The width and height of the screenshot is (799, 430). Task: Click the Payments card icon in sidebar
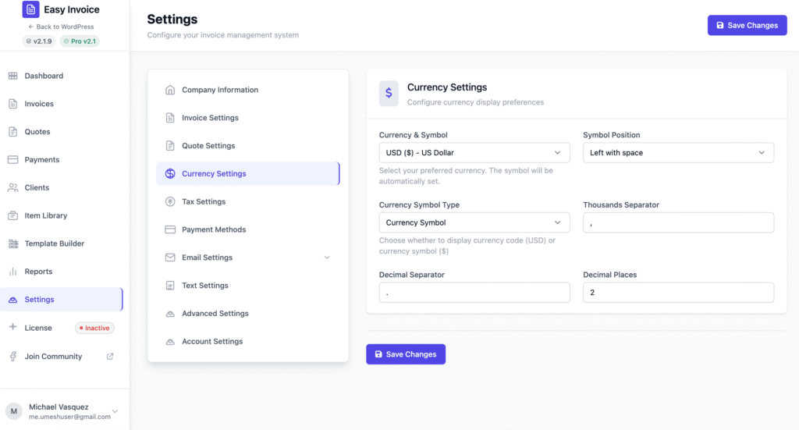(x=12, y=160)
